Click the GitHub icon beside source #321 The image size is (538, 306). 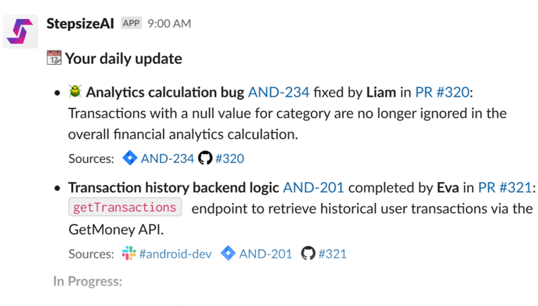tap(308, 254)
